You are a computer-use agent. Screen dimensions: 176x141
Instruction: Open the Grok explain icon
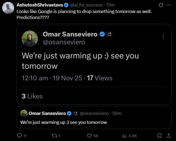(161, 5)
